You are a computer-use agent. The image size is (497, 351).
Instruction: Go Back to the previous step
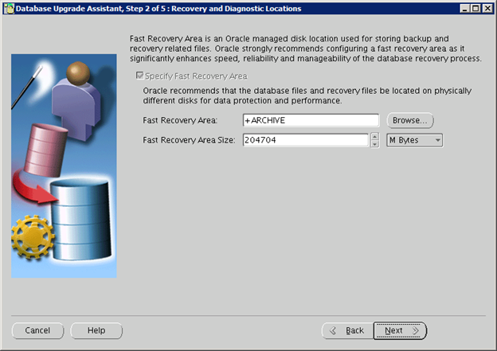(348, 330)
